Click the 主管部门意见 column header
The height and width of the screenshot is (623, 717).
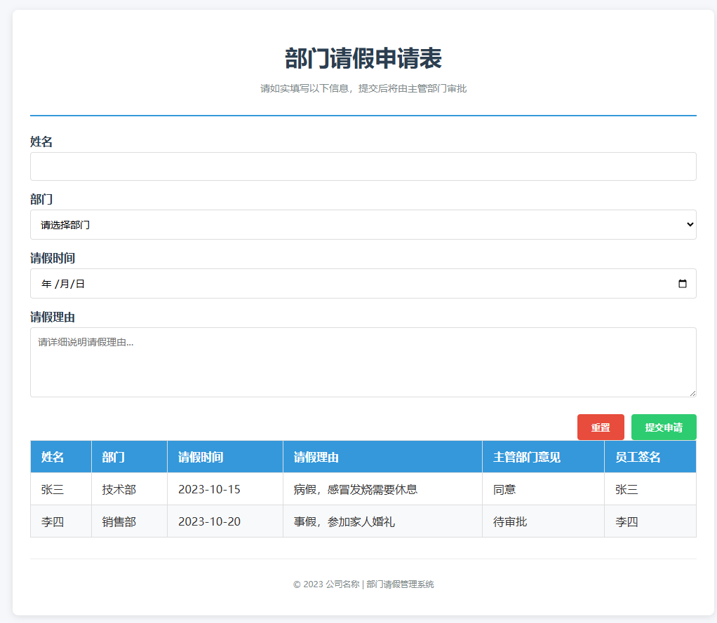click(x=527, y=458)
